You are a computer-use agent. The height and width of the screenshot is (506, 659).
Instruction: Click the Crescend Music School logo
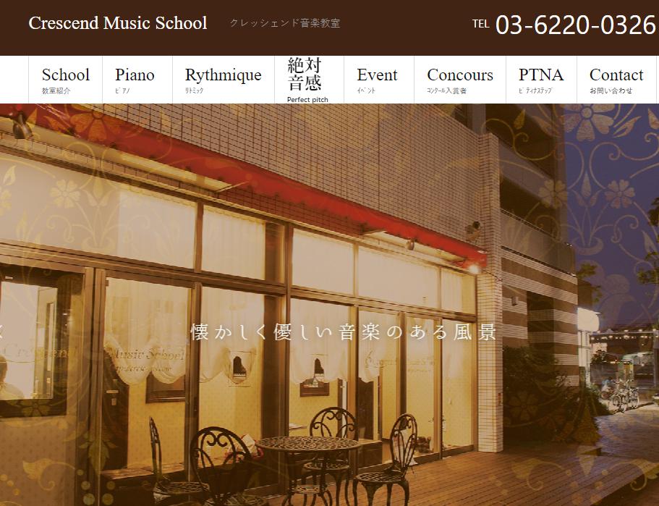click(x=118, y=23)
